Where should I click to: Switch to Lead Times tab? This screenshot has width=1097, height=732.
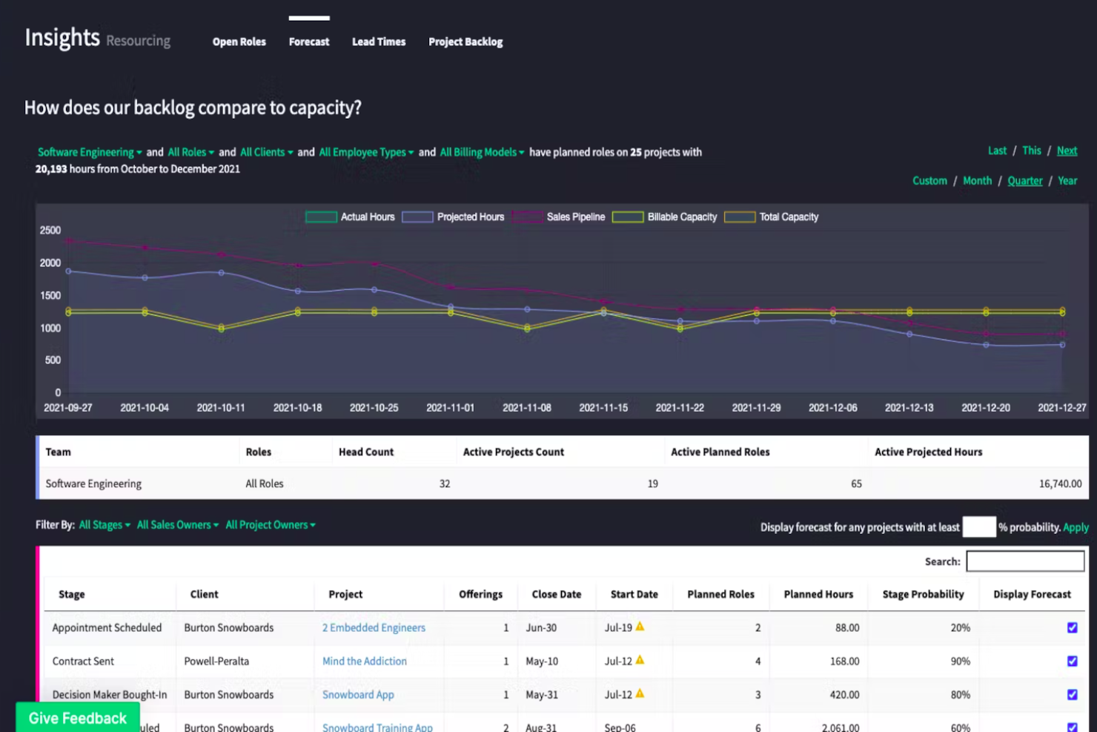tap(379, 42)
